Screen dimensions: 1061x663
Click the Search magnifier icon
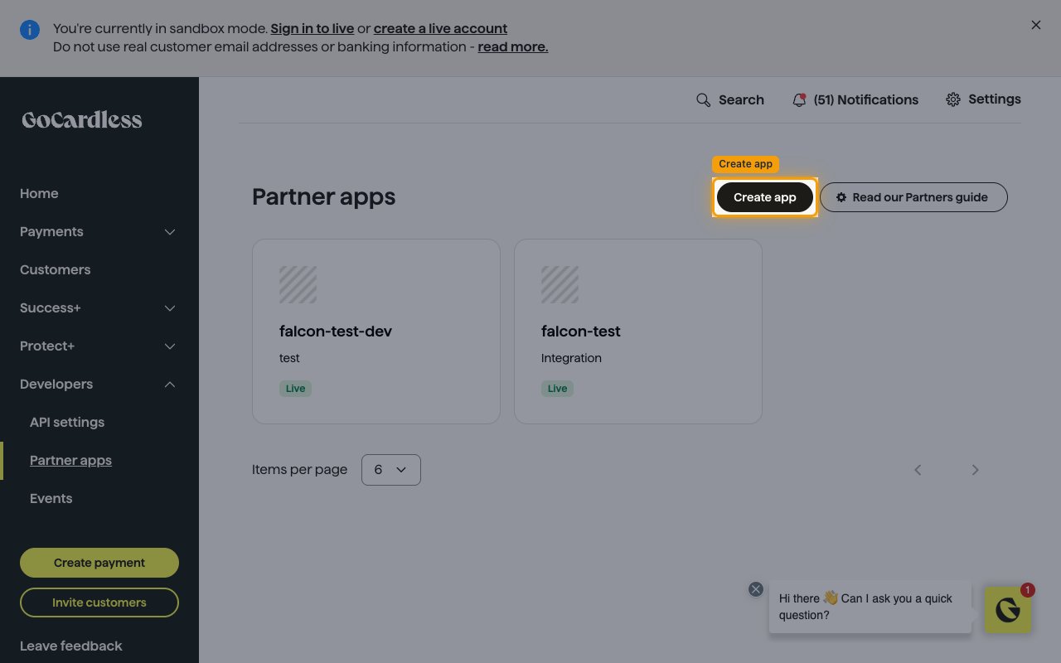coord(704,100)
